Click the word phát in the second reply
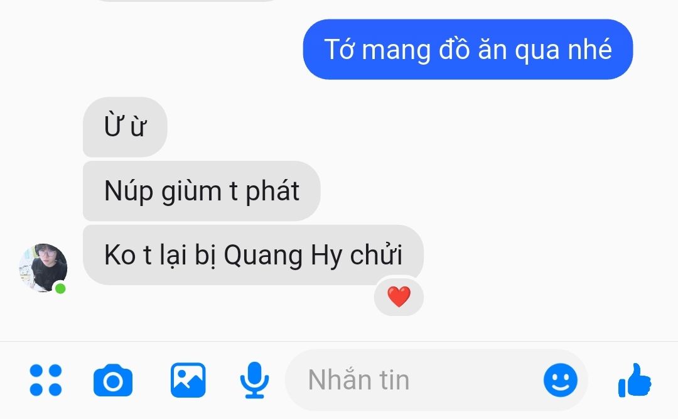This screenshot has width=678, height=419. point(272,191)
